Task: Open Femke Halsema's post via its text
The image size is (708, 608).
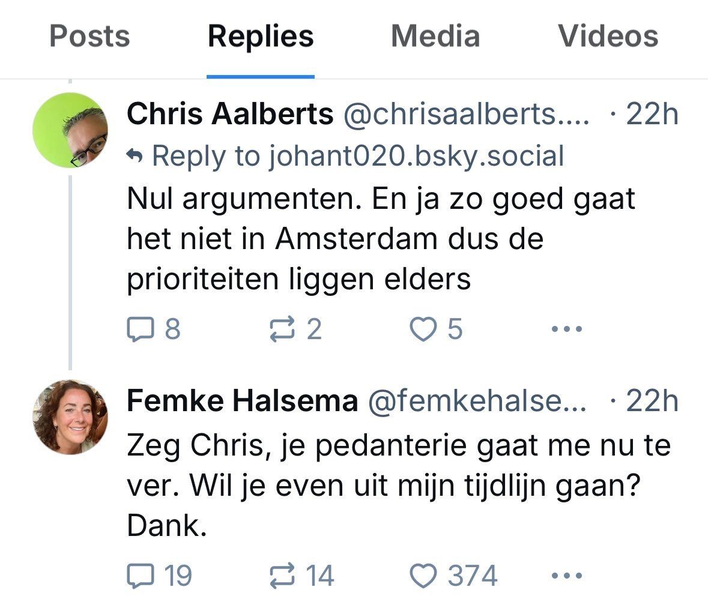Action: [360, 480]
